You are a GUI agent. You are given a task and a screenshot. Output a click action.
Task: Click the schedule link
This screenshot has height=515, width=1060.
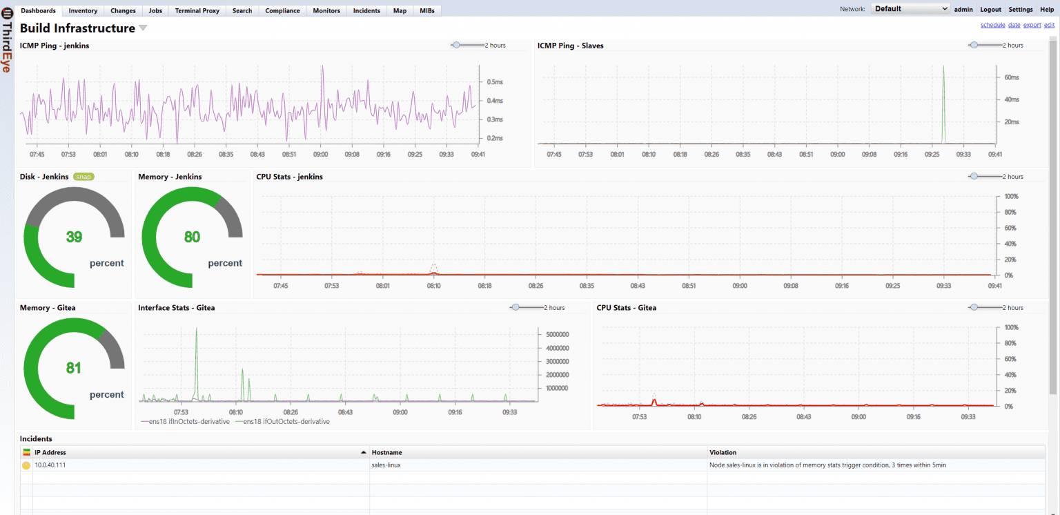point(992,25)
